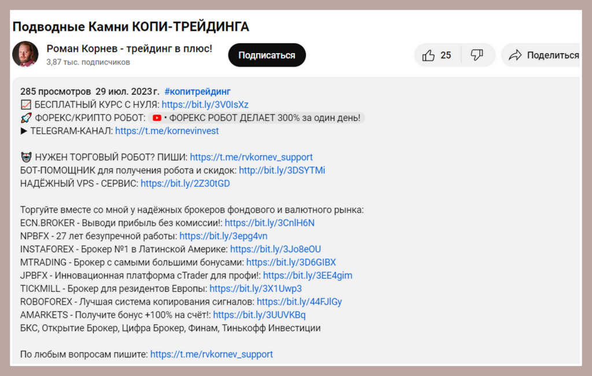Open the NPBFX broker link bit.ly/3epg4vn
Screen dimensions: 592x376
point(223,236)
